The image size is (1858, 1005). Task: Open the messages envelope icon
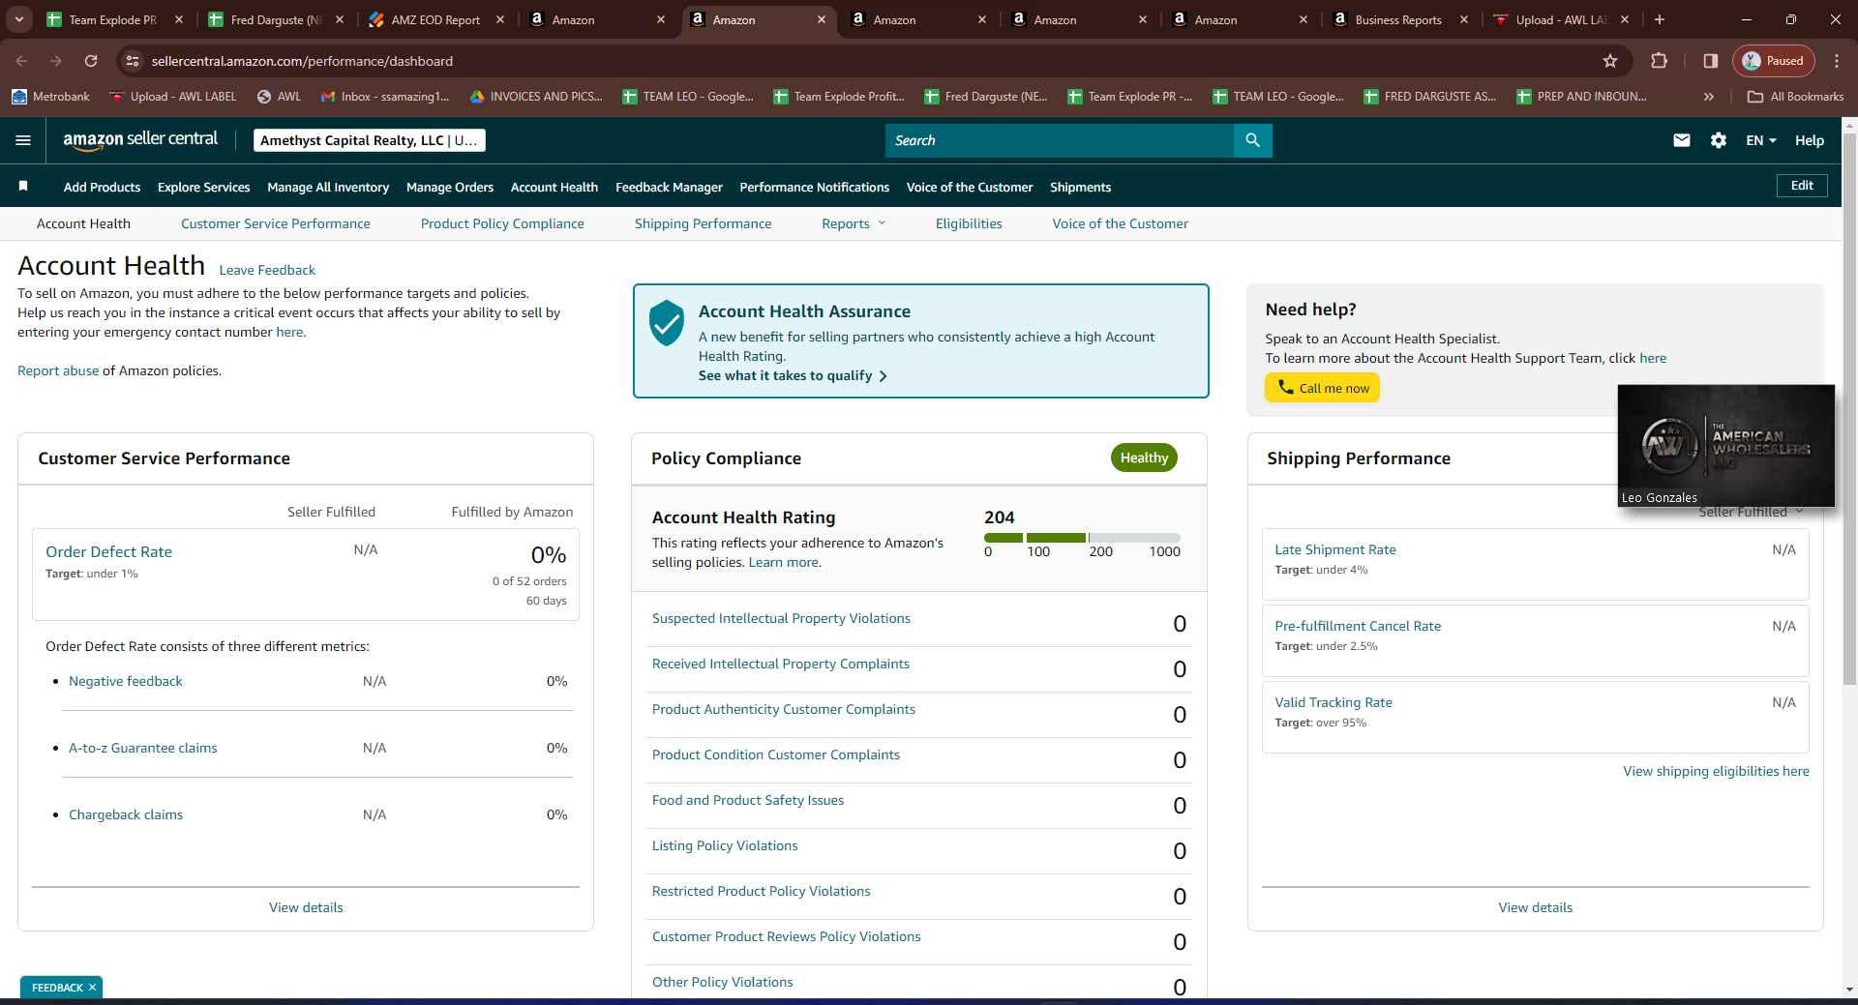click(1682, 140)
